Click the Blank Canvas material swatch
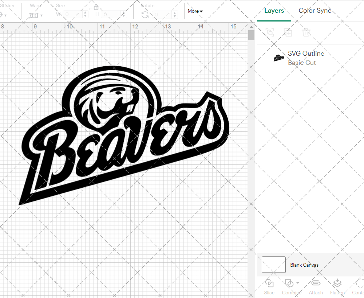 coord(273,265)
